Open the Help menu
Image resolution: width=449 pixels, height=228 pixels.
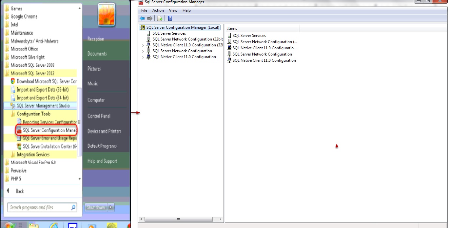pyautogui.click(x=186, y=10)
